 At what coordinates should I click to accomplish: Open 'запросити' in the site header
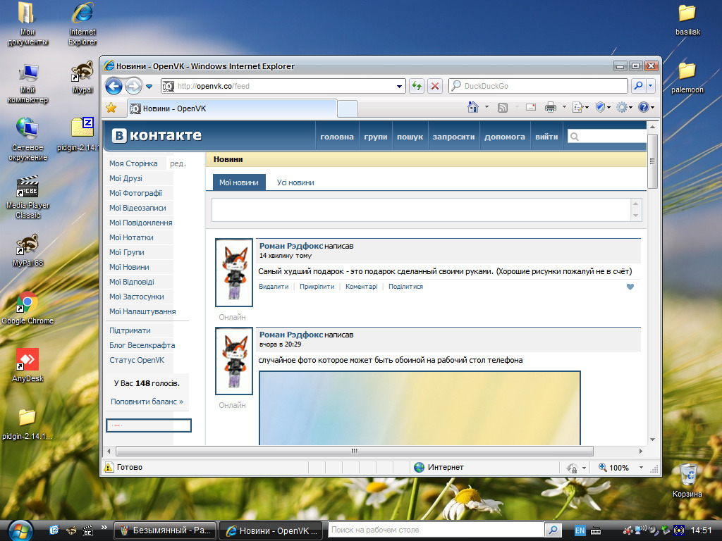(453, 137)
